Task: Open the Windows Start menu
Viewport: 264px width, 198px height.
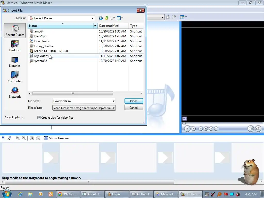Action: (x=7, y=194)
